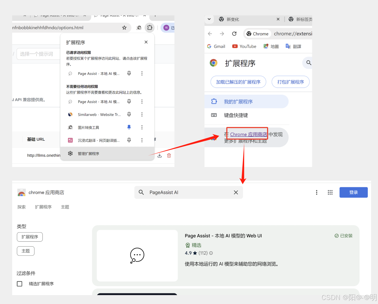Switch to the 探索 tab

click(x=21, y=207)
